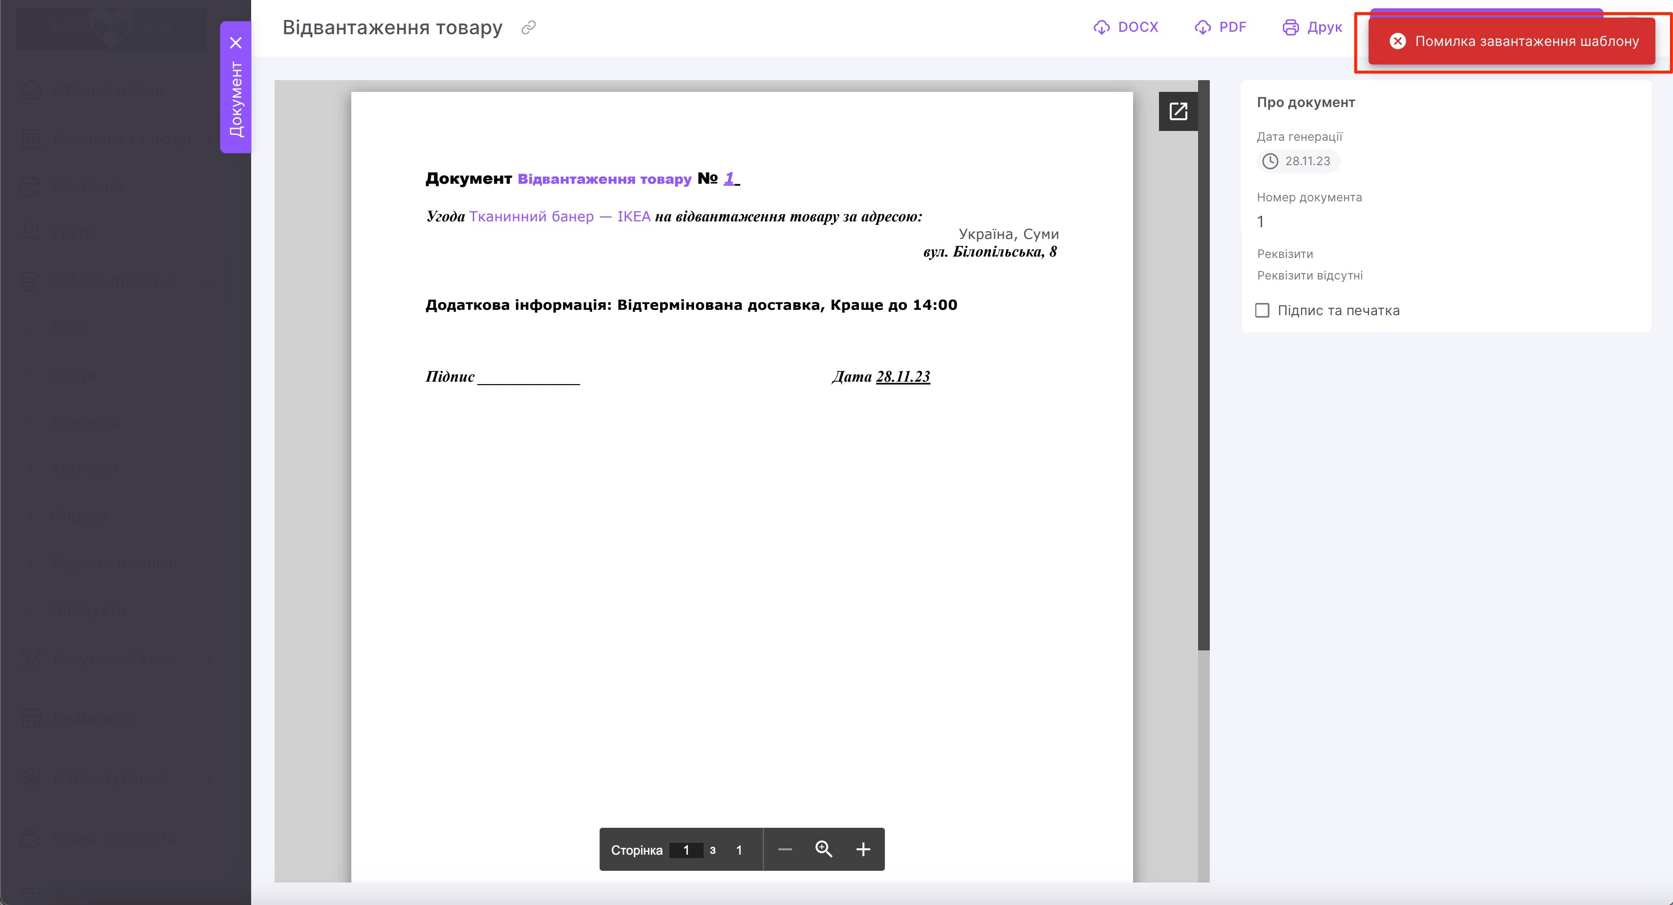Dismiss the red error toast icon
The width and height of the screenshot is (1673, 905).
pyautogui.click(x=1397, y=42)
